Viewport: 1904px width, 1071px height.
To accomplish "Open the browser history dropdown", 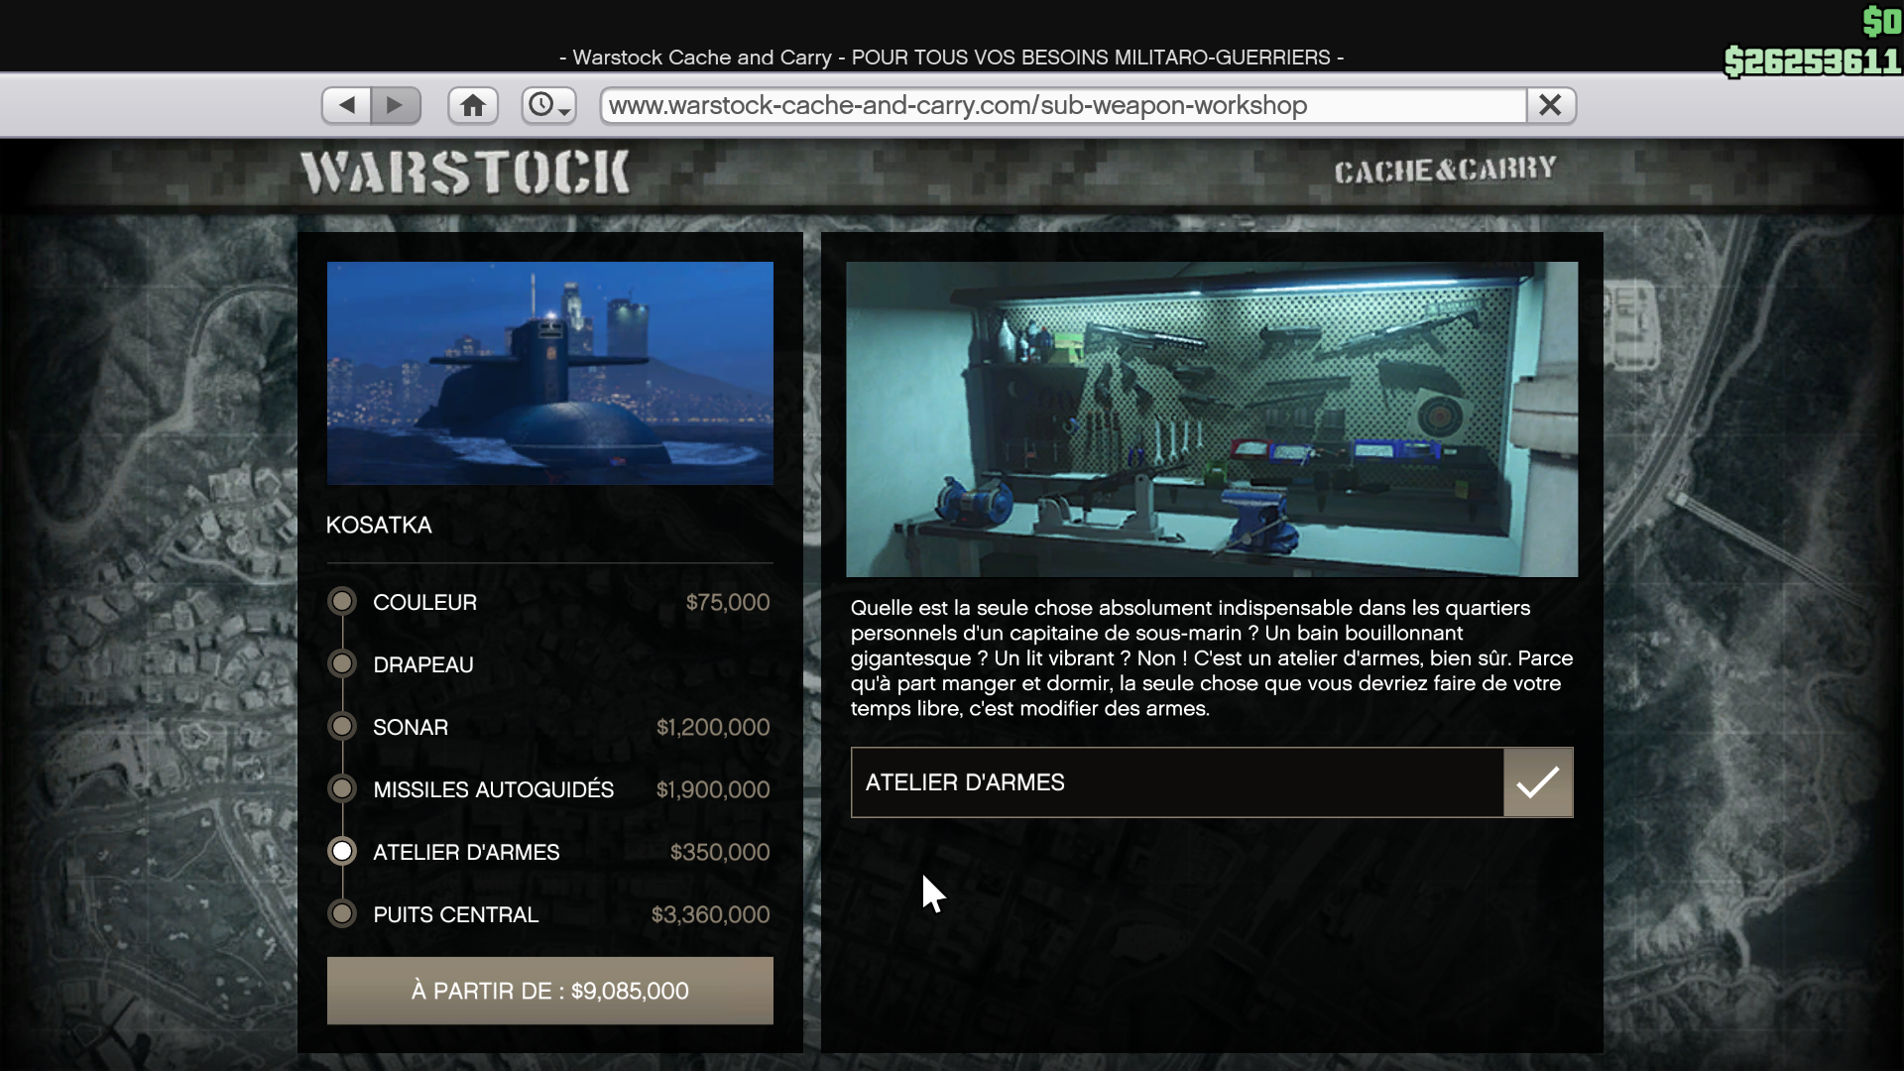I will pos(548,105).
